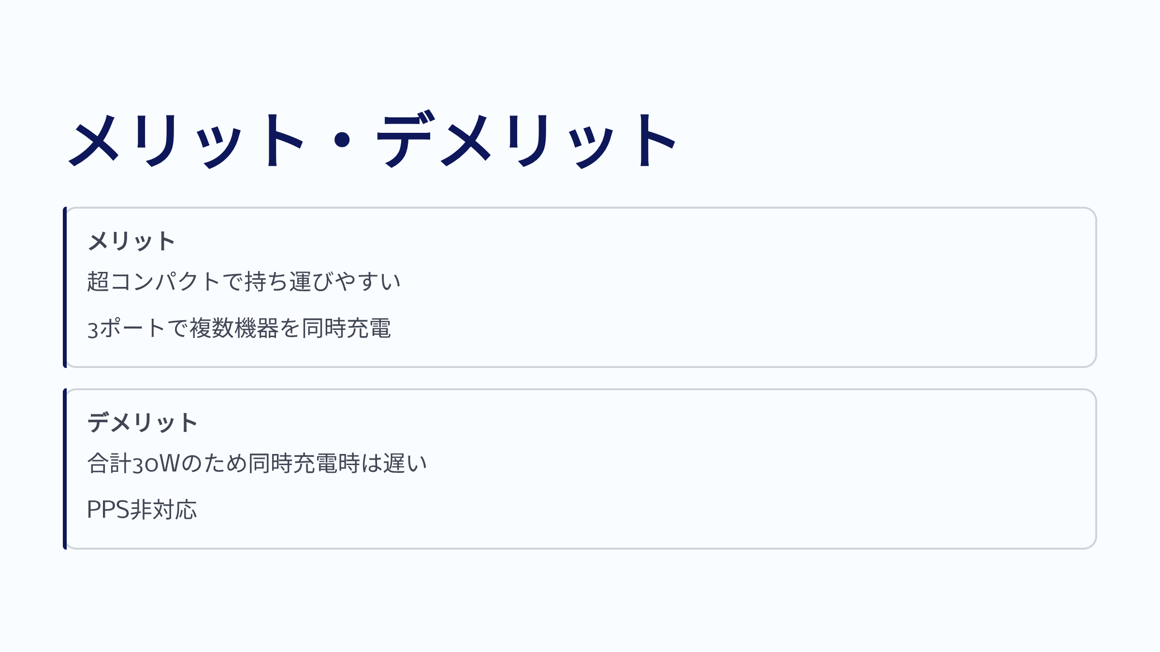Select the middle dot in the title

[342, 140]
